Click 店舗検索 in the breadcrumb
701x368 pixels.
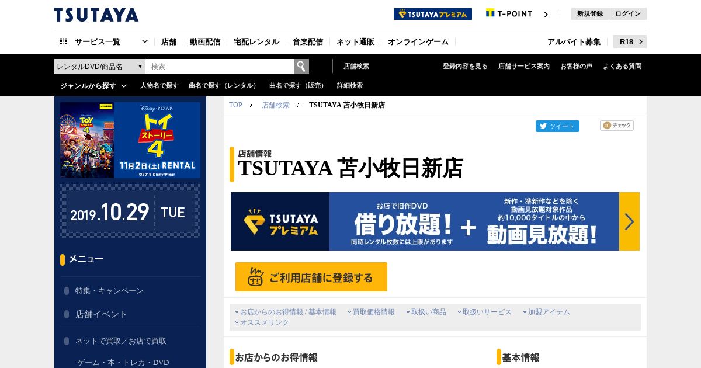[276, 105]
